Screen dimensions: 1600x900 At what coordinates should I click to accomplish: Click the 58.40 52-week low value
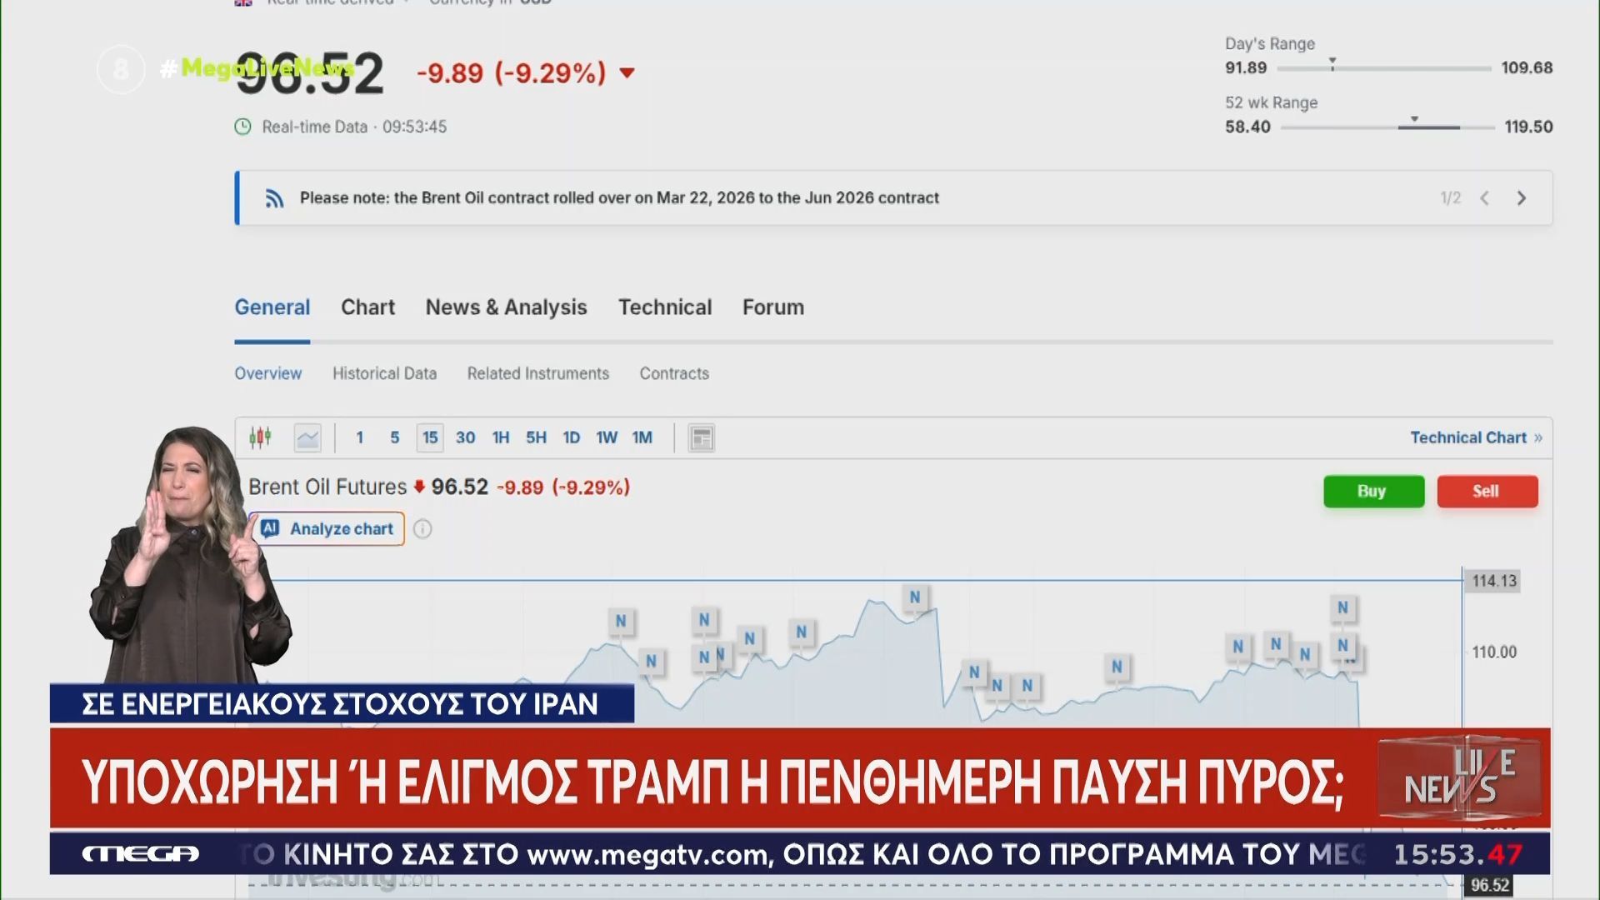[x=1247, y=127]
